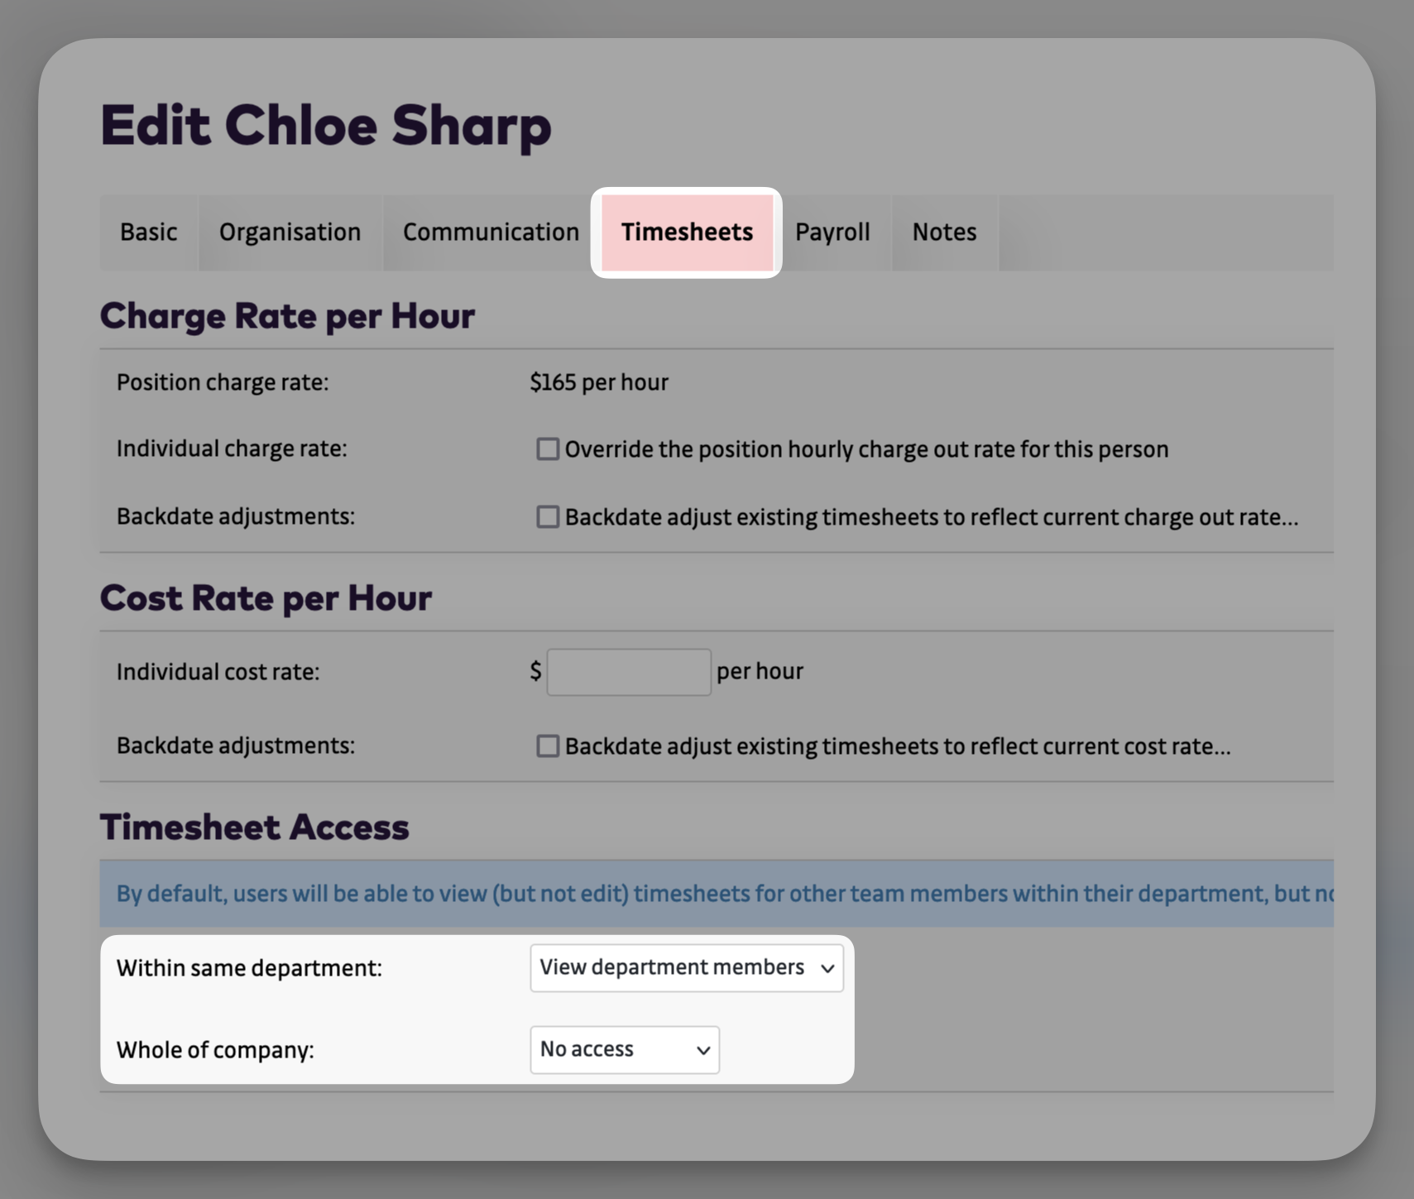Check backdate adjustments for cost rate
1414x1199 pixels.
click(x=548, y=746)
